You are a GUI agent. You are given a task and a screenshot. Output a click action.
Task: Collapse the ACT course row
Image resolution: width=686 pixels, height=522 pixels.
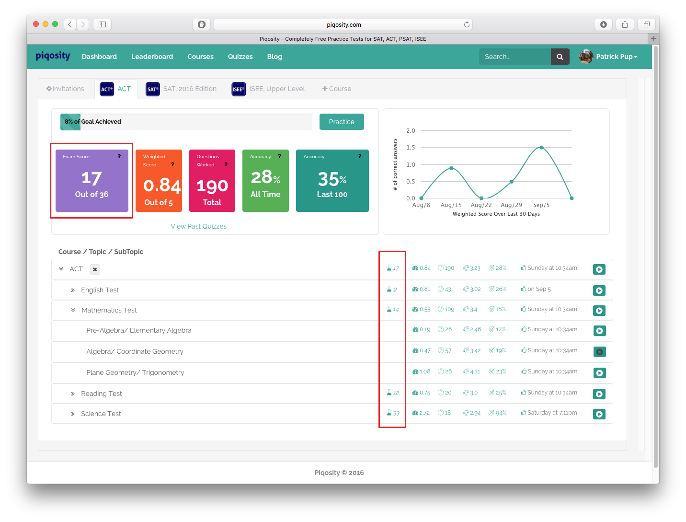[61, 269]
